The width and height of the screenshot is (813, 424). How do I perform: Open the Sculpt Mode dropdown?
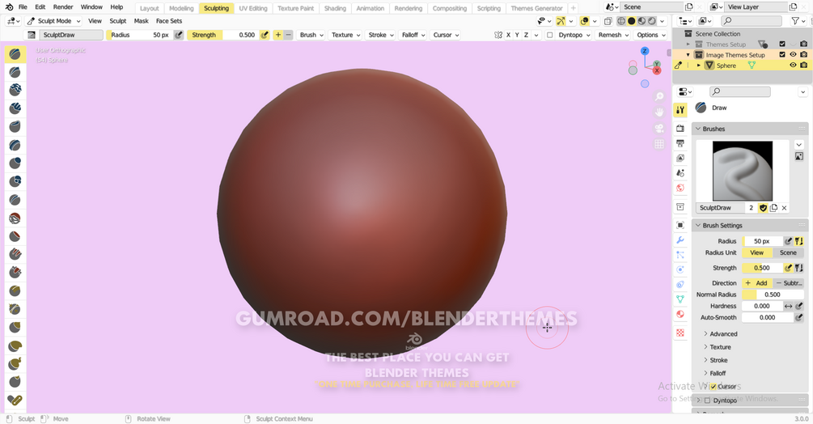(x=54, y=21)
